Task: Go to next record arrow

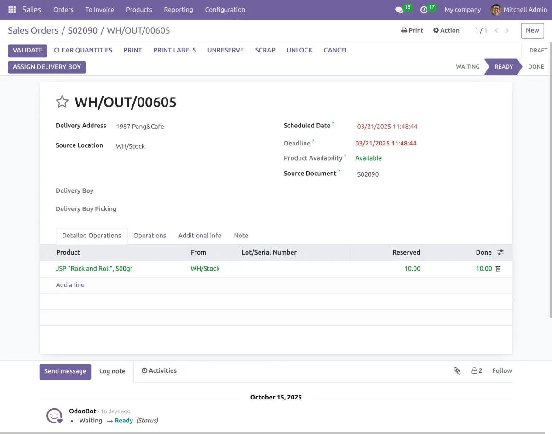Action: click(507, 31)
